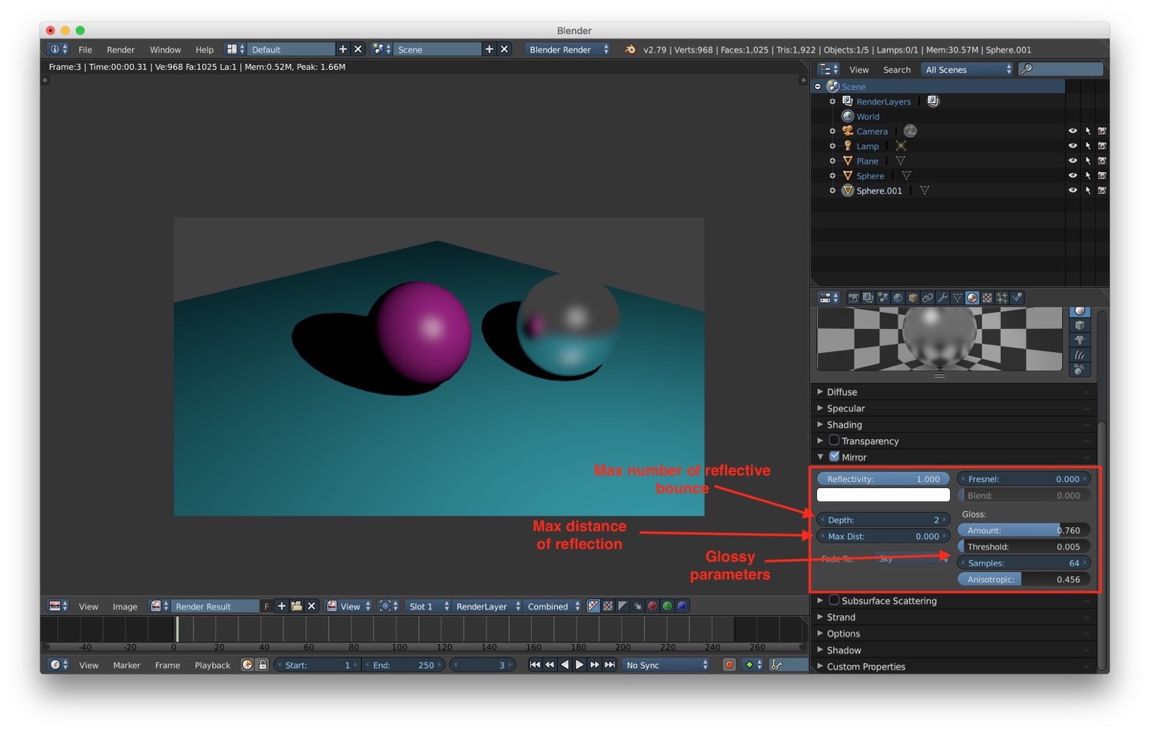Click the Gloss Amount slider

coord(1023,530)
